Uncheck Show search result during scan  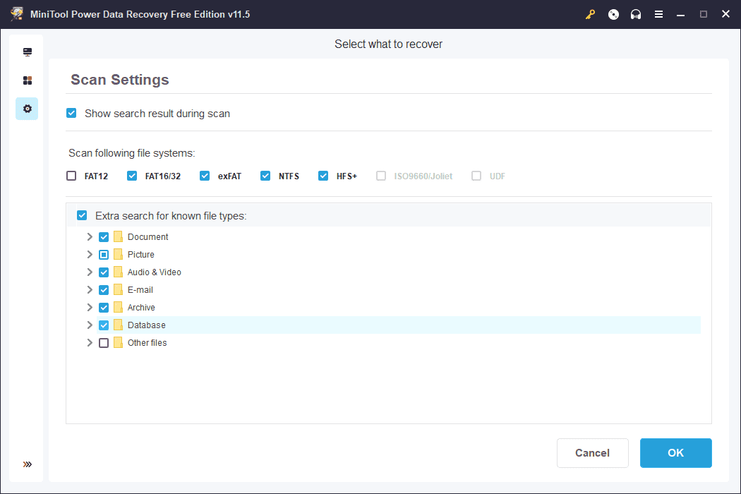pos(71,113)
